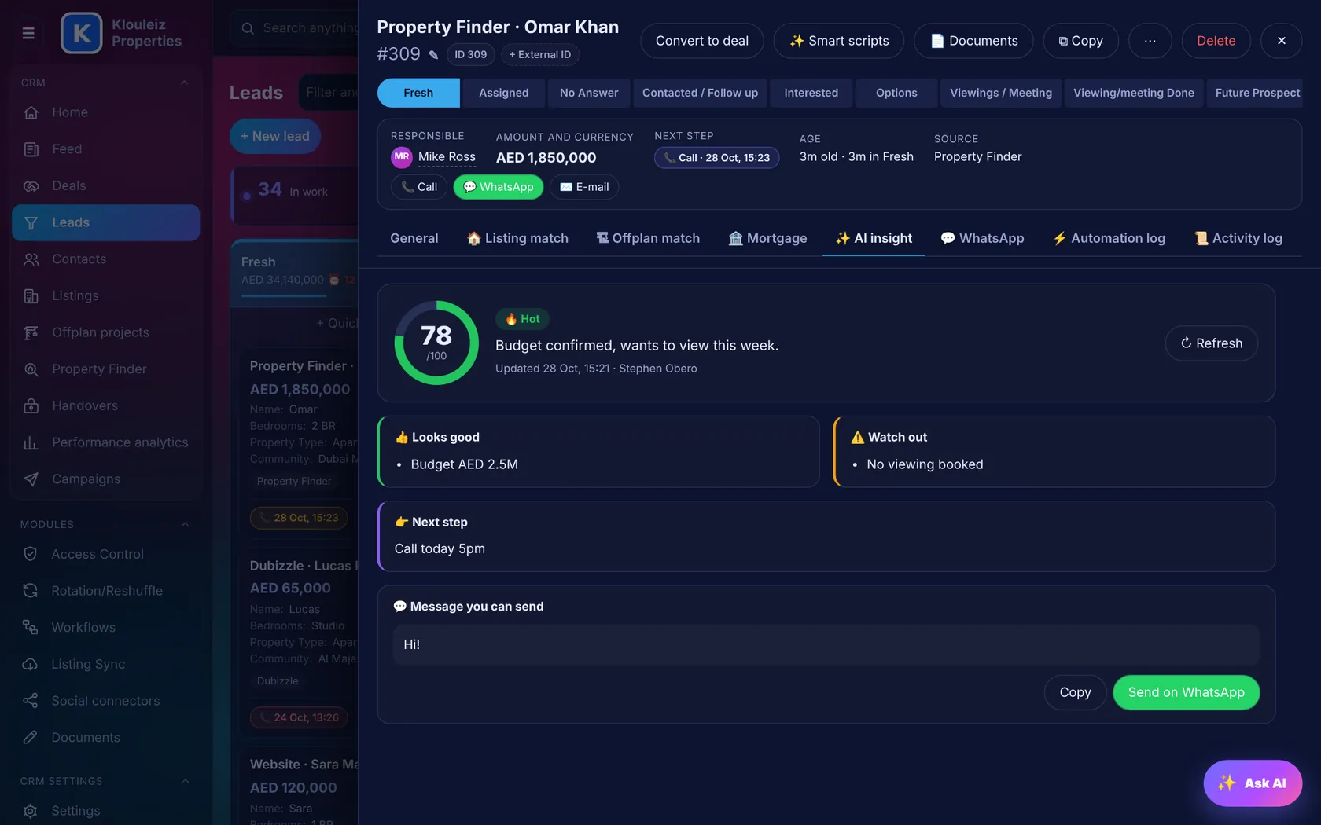Collapse the CRM SETTINGS section

point(185,782)
